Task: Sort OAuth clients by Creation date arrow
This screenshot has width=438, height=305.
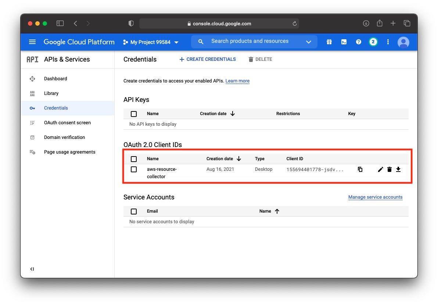Action: click(x=239, y=159)
